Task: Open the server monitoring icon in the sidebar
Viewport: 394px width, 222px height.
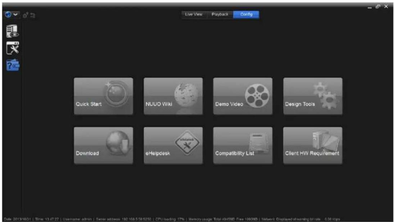Action: 12,31
